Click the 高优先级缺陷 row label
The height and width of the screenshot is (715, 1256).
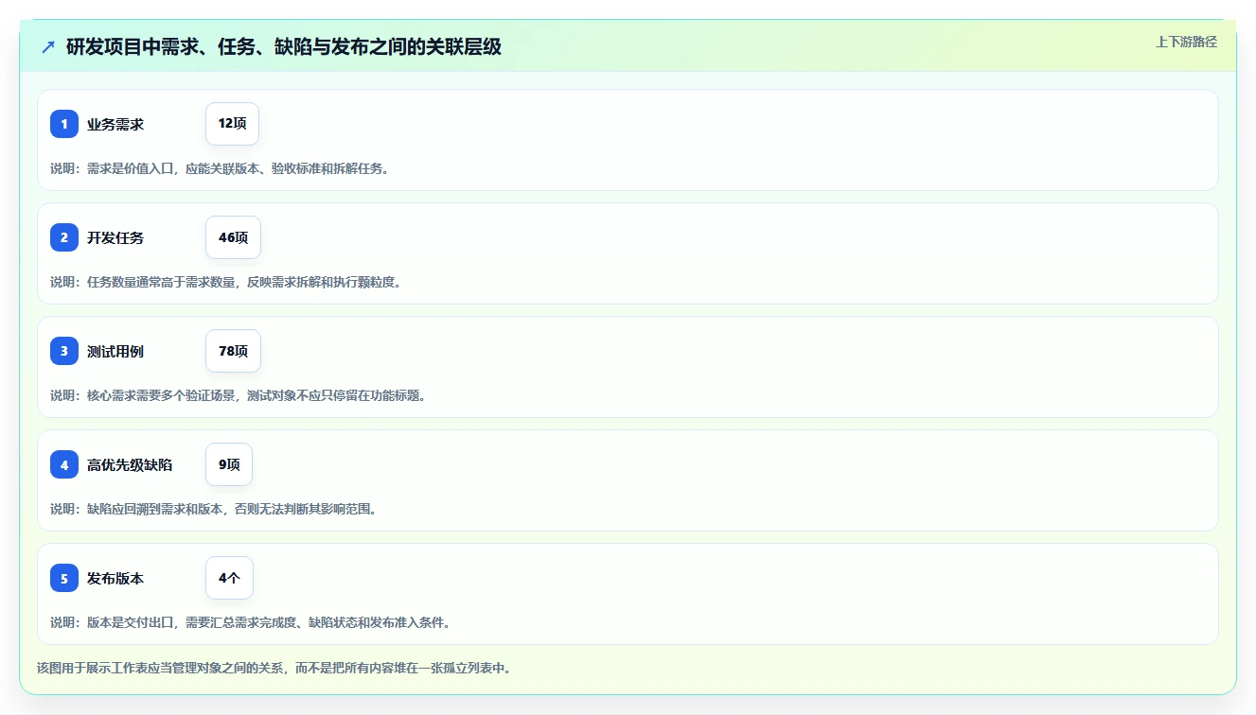[x=130, y=464]
